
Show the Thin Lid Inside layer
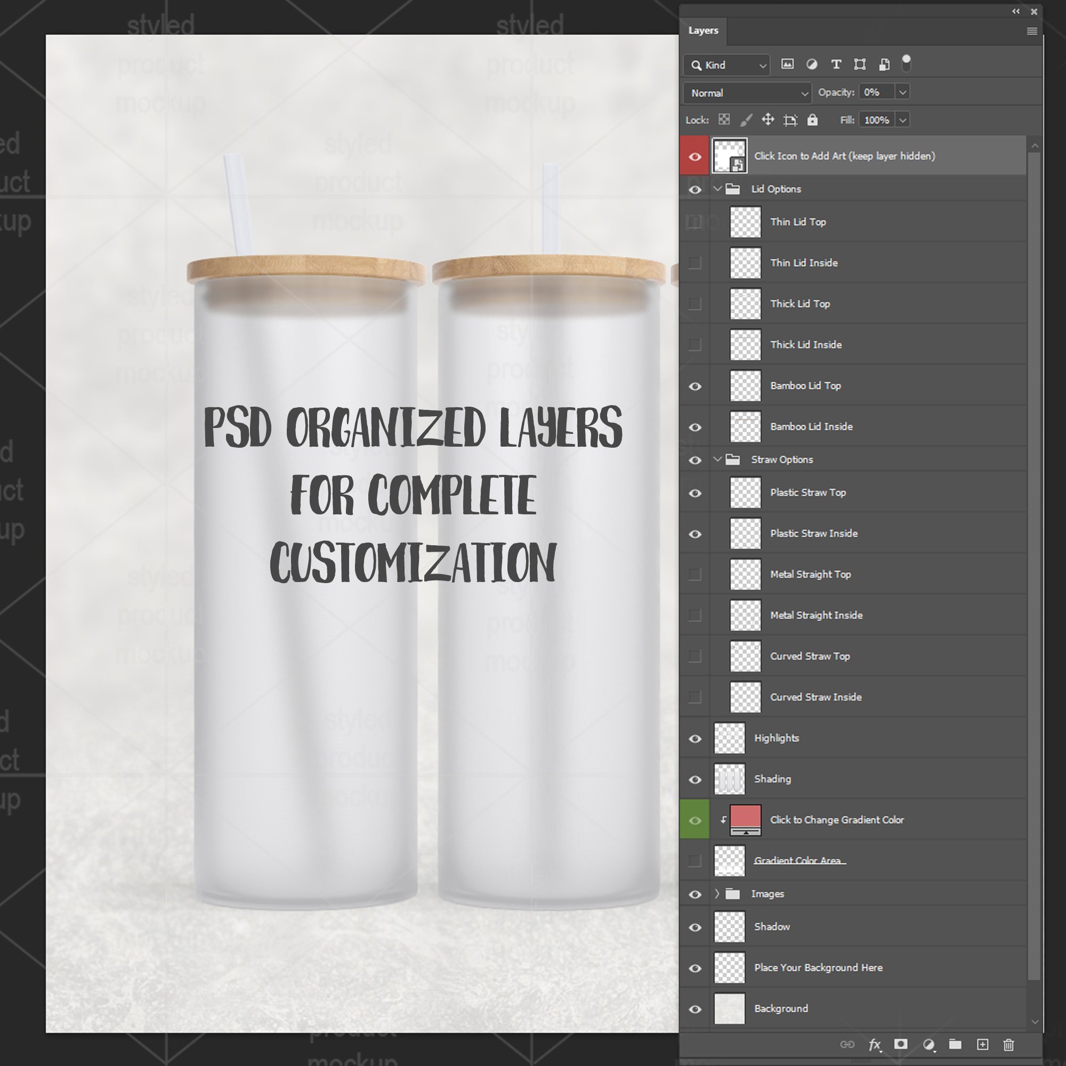(x=695, y=263)
